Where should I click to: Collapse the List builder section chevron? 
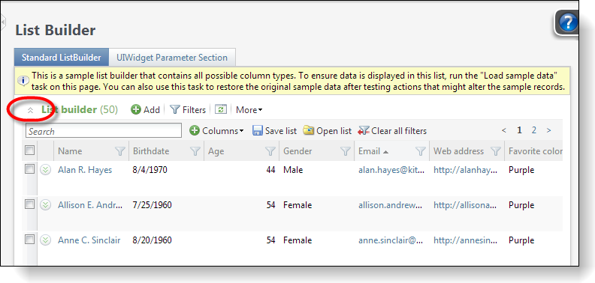tap(31, 110)
